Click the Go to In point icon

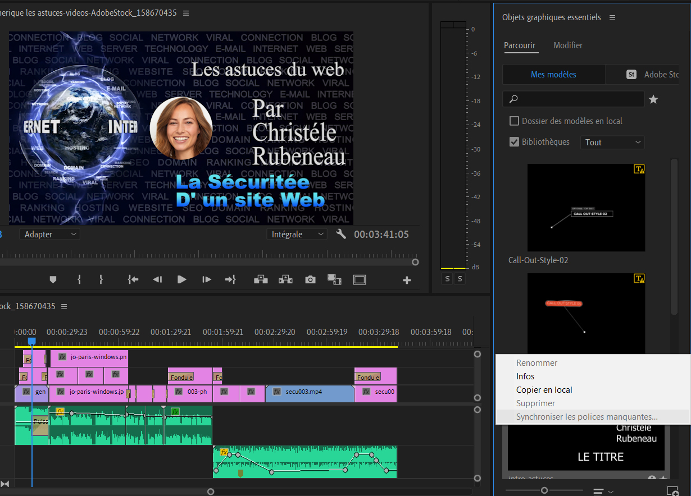tap(133, 279)
